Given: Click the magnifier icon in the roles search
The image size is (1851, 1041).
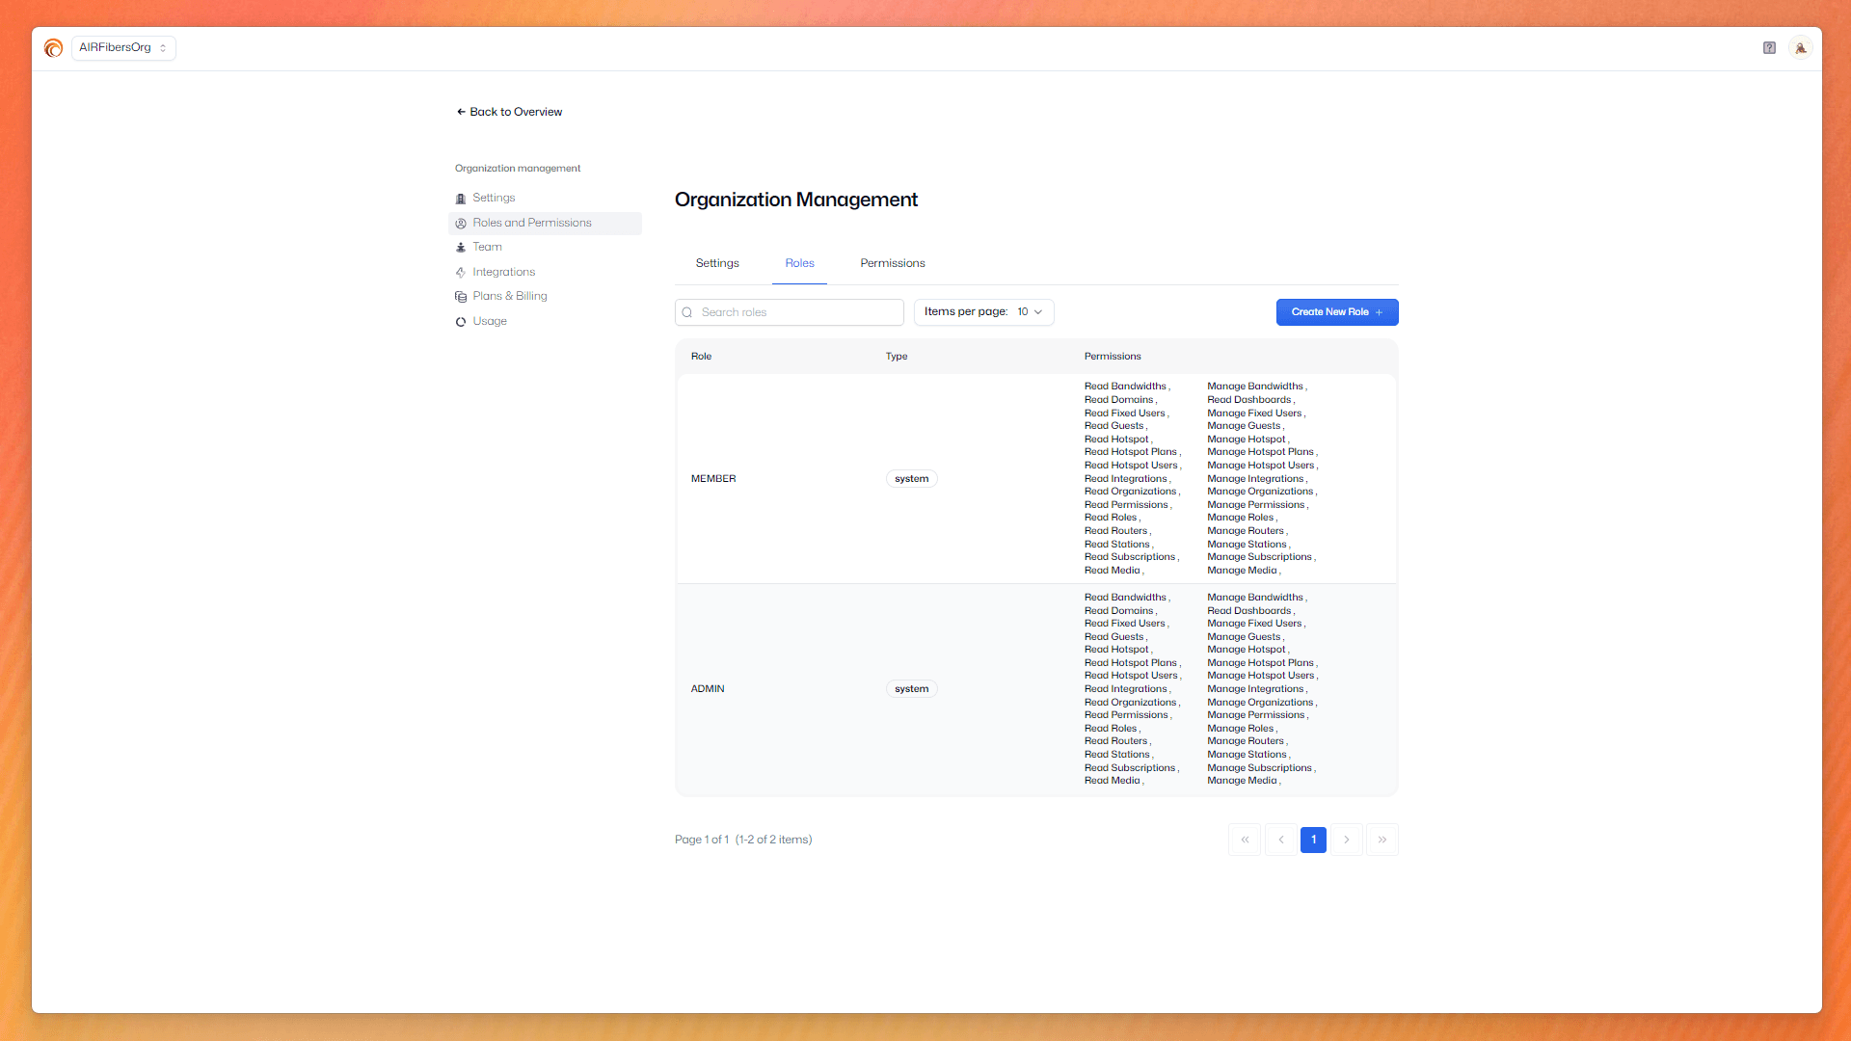Looking at the screenshot, I should pos(686,312).
